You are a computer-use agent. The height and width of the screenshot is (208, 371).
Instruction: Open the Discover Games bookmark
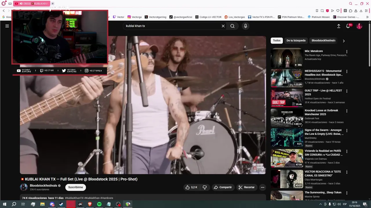pos(346,17)
